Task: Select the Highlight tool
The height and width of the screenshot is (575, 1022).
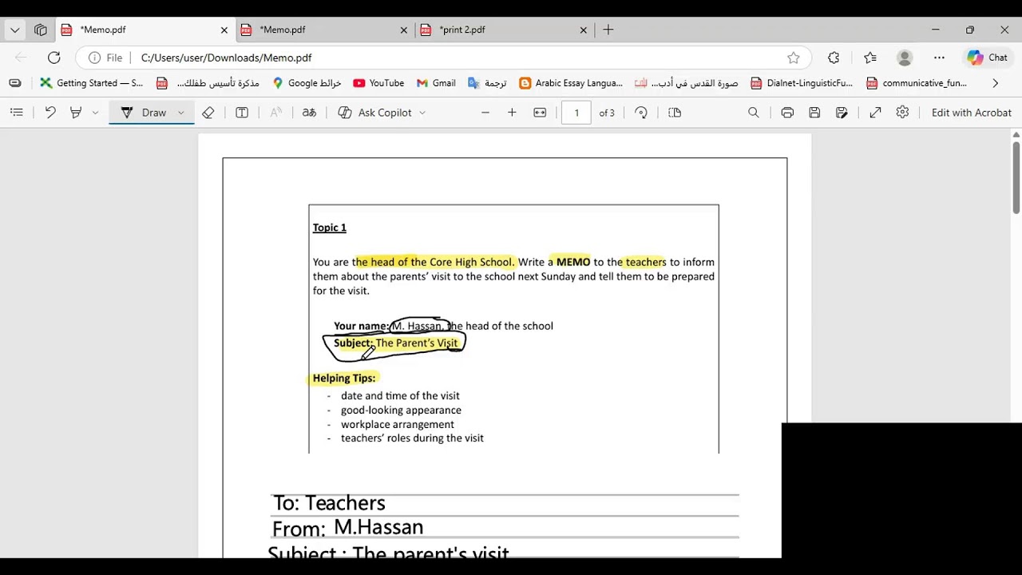Action: coord(76,113)
